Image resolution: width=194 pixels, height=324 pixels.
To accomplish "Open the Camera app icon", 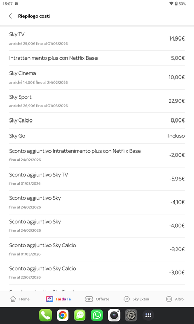I will point(114,315).
